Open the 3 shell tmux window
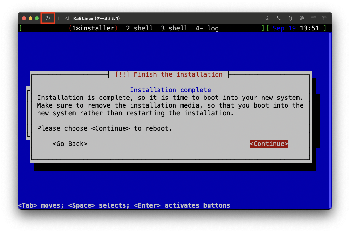The image size is (350, 233). click(x=174, y=28)
